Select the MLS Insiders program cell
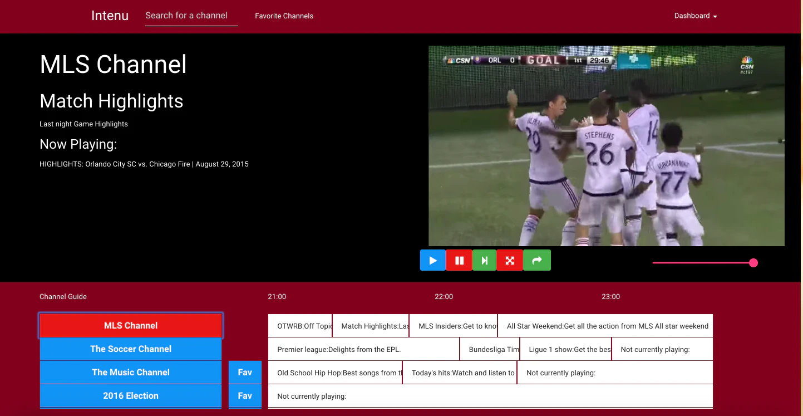The height and width of the screenshot is (416, 803). pos(454,326)
